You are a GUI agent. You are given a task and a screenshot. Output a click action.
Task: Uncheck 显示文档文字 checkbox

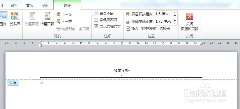click(x=96, y=26)
